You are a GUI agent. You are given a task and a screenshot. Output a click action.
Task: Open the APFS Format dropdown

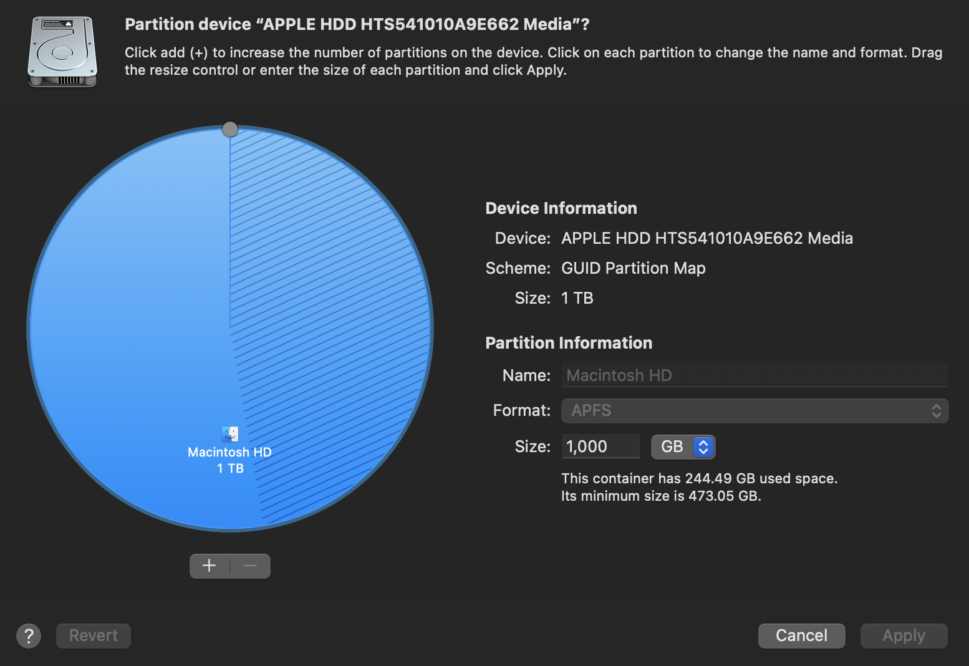[x=754, y=410]
